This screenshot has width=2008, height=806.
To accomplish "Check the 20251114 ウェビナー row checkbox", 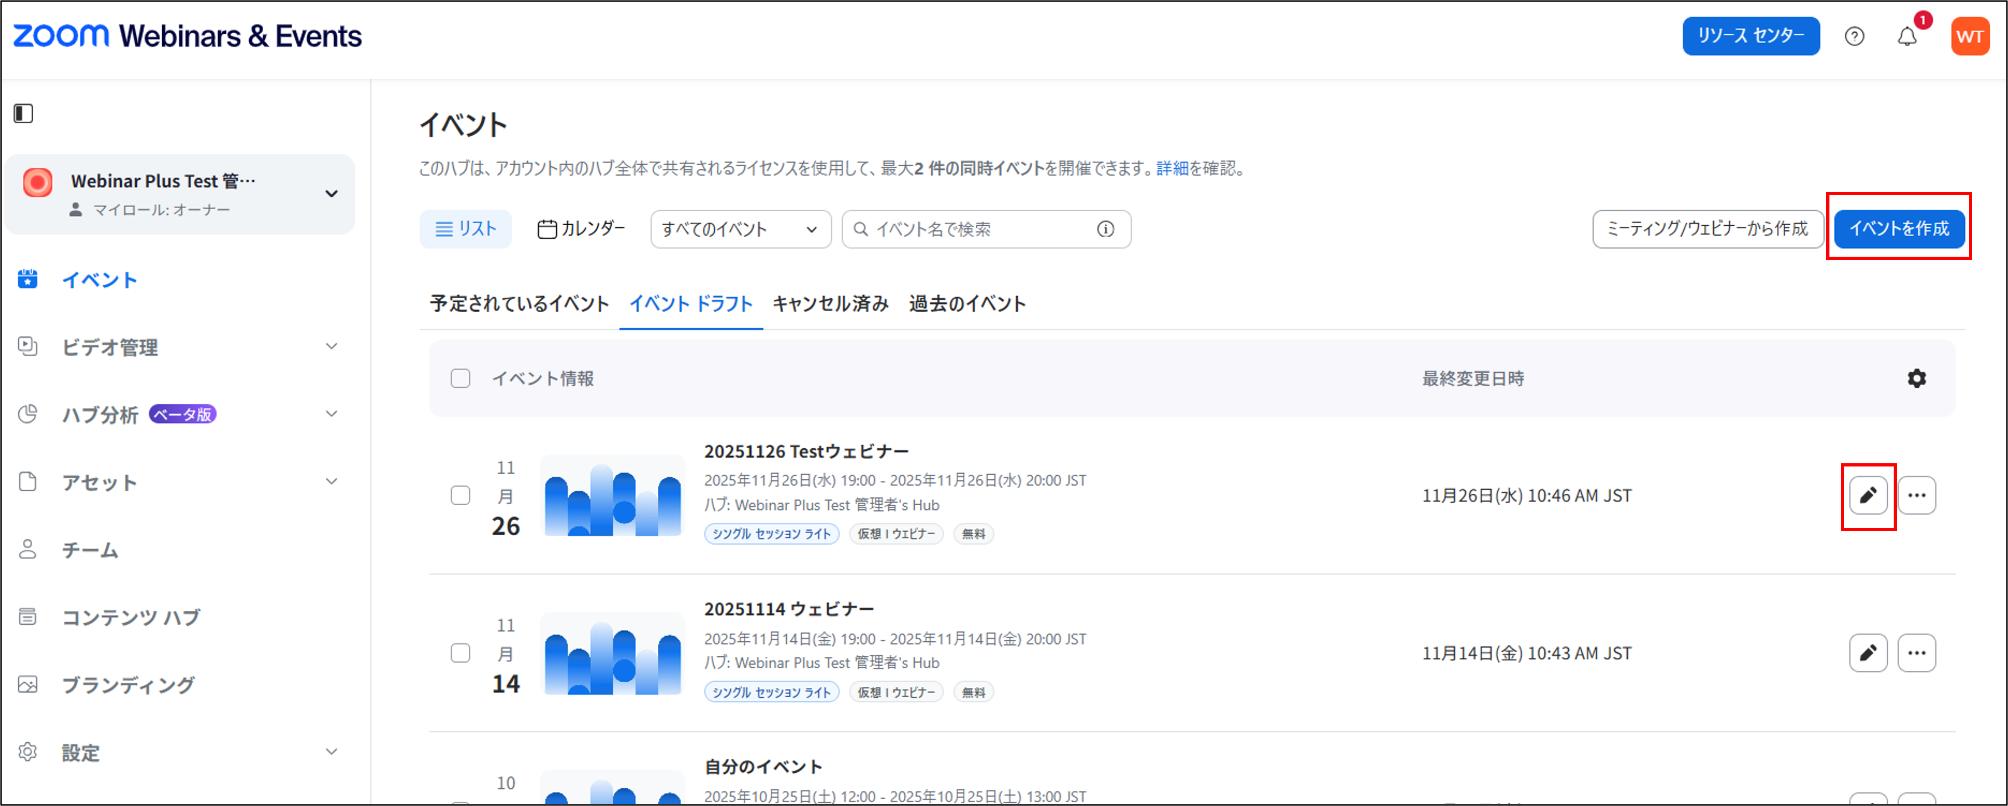I will tap(461, 653).
